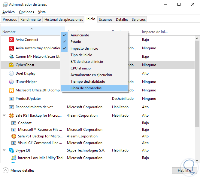Screen dimensions: 200x178
Task: Click the Safe PST Backup parent row icon
Action: (x=11, y=115)
